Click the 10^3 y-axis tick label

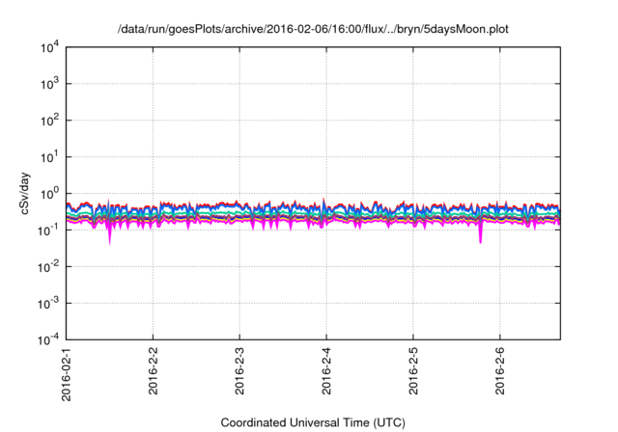tap(49, 84)
